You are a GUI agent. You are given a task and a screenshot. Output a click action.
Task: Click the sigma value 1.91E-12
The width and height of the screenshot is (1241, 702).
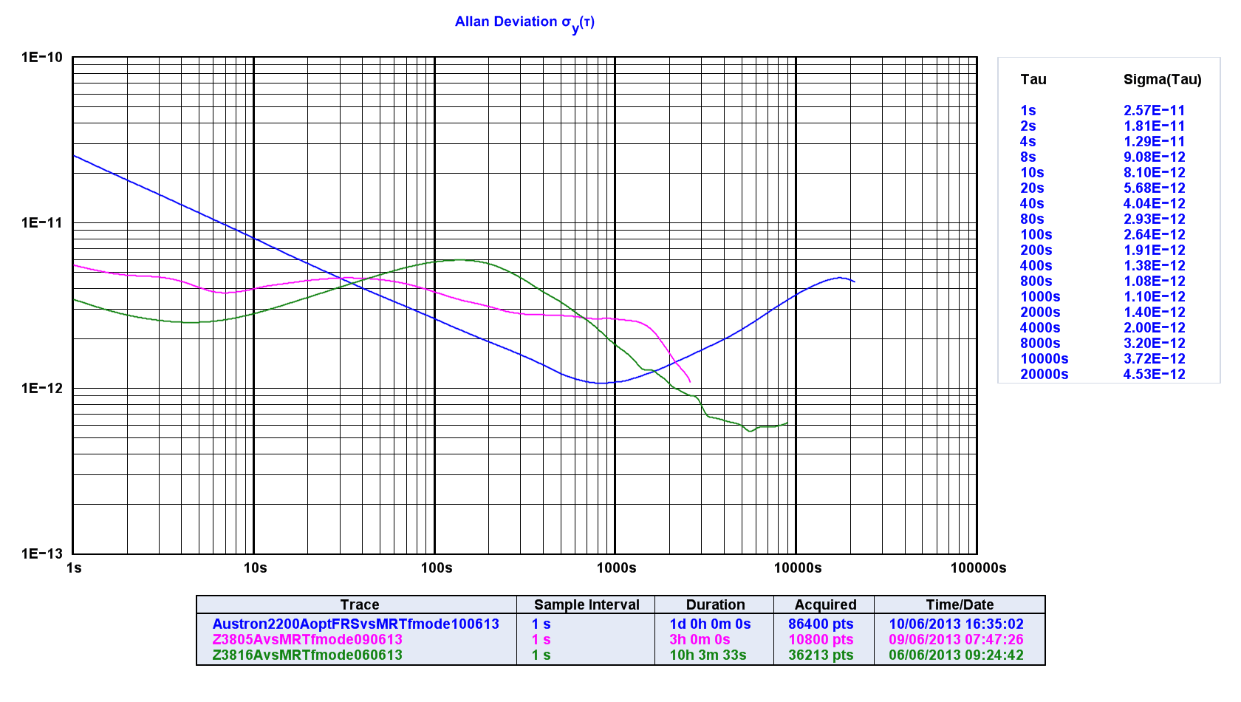(1154, 250)
